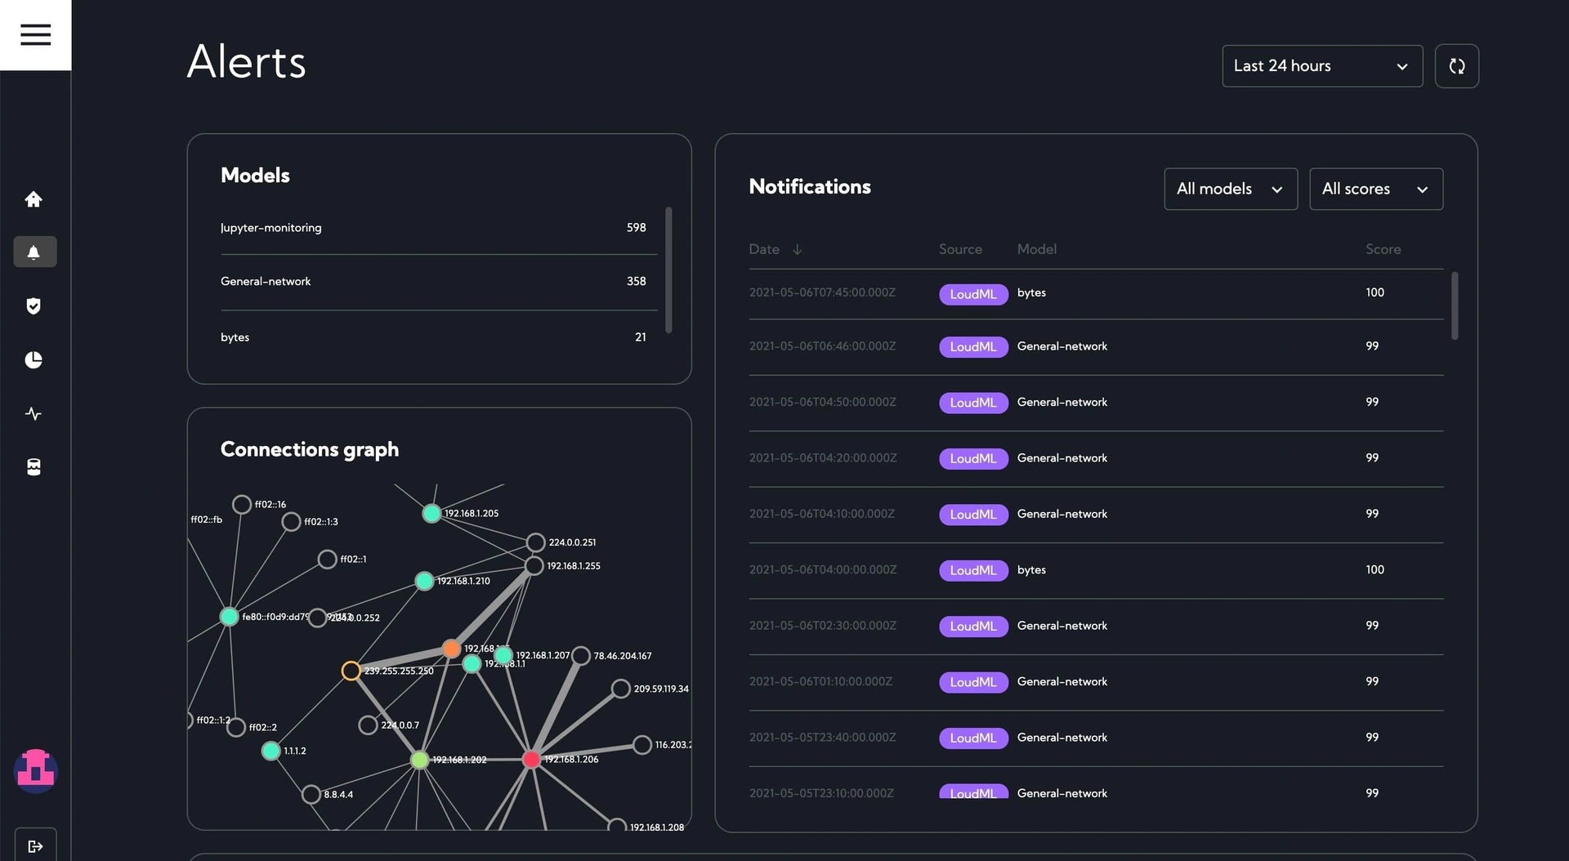This screenshot has width=1569, height=861.
Task: Expand the Last 24 hours dropdown
Action: (x=1322, y=66)
